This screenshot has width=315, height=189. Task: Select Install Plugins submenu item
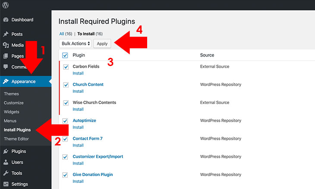click(x=17, y=130)
